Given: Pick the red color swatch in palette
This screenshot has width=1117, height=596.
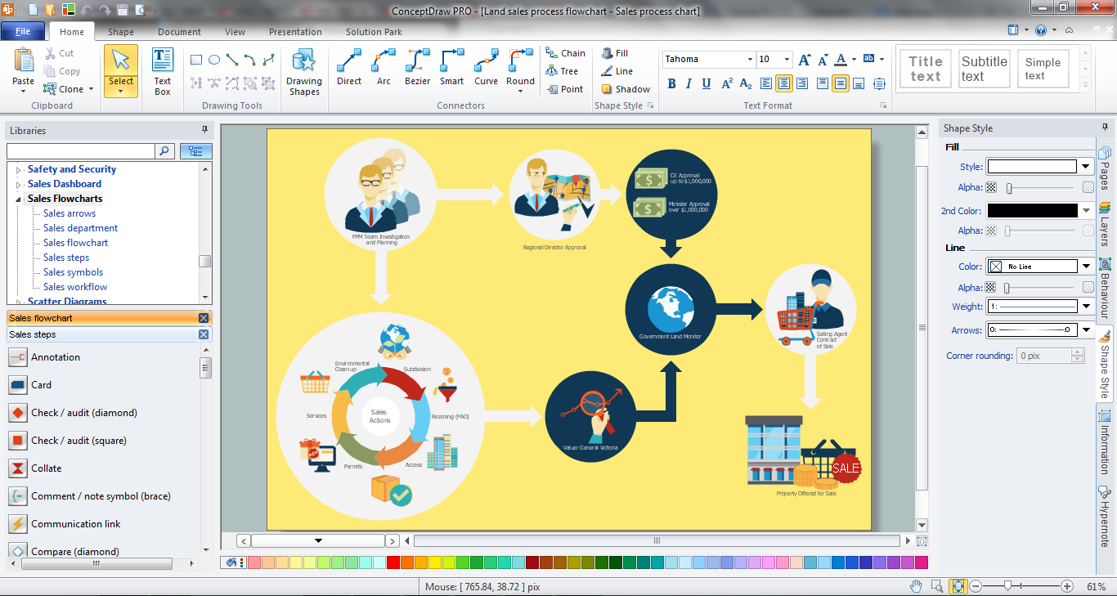Looking at the screenshot, I should tap(393, 562).
